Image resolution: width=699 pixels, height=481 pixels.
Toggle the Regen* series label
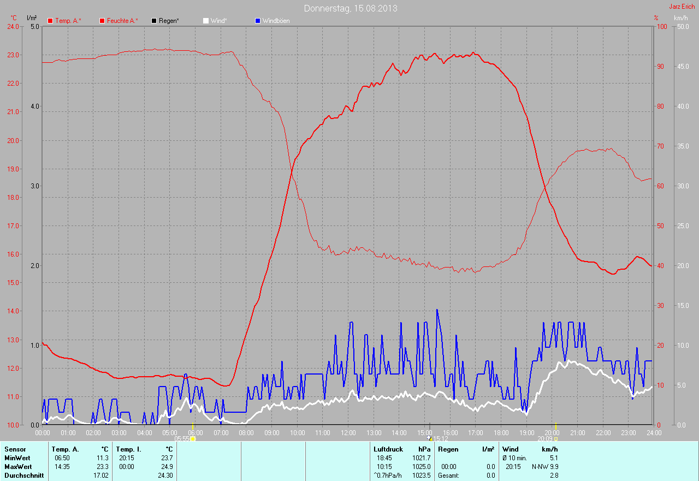(x=169, y=21)
